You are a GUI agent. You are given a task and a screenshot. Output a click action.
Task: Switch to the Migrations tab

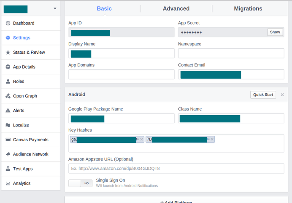[x=248, y=8]
